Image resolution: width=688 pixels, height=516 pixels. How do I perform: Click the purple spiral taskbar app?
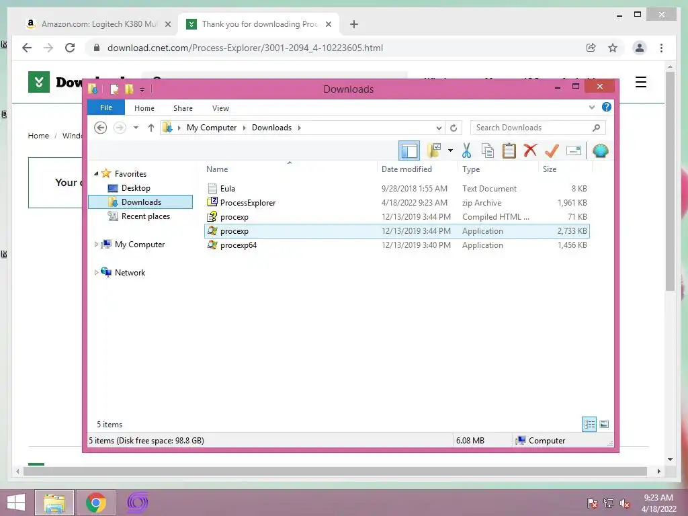(137, 503)
